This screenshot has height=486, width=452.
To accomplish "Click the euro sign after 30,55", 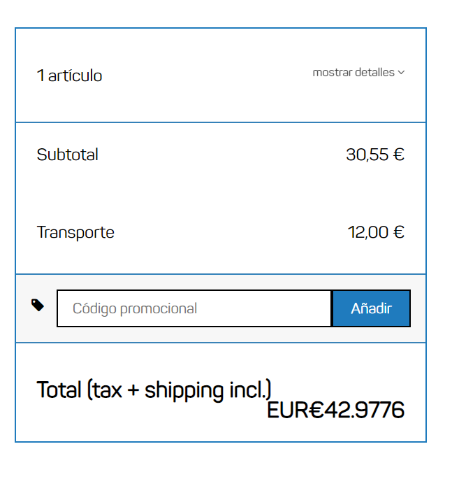I will point(399,155).
